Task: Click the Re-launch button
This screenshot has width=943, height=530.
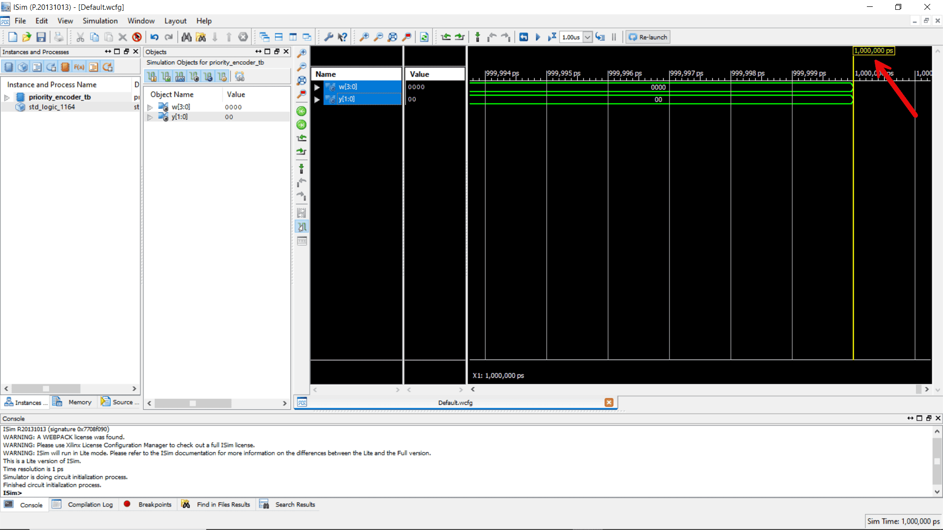Action: 647,37
